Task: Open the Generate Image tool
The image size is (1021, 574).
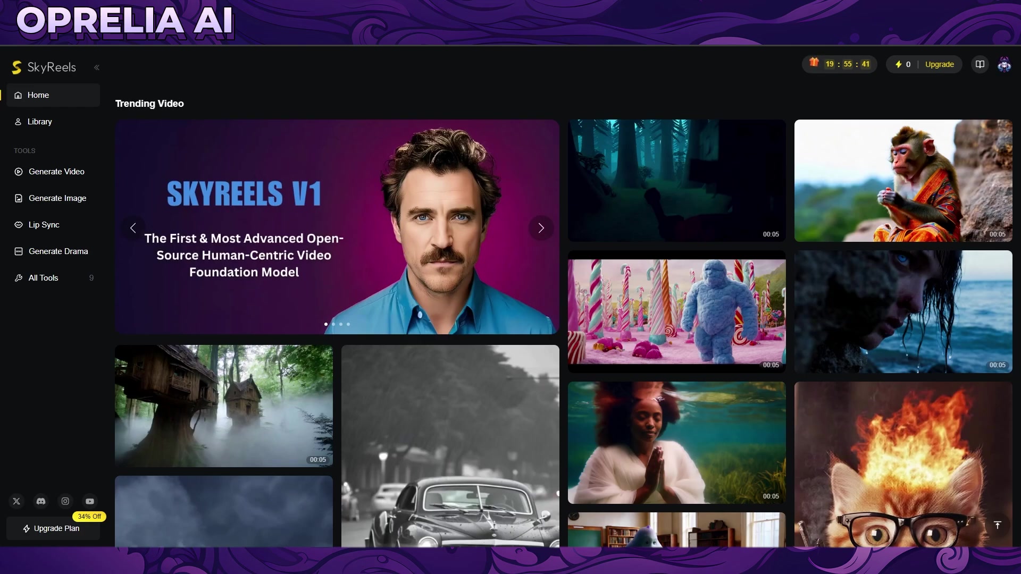Action: 53,198
